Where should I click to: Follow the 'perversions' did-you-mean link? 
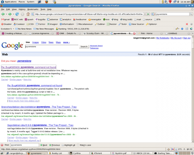pyautogui.click(x=24, y=61)
